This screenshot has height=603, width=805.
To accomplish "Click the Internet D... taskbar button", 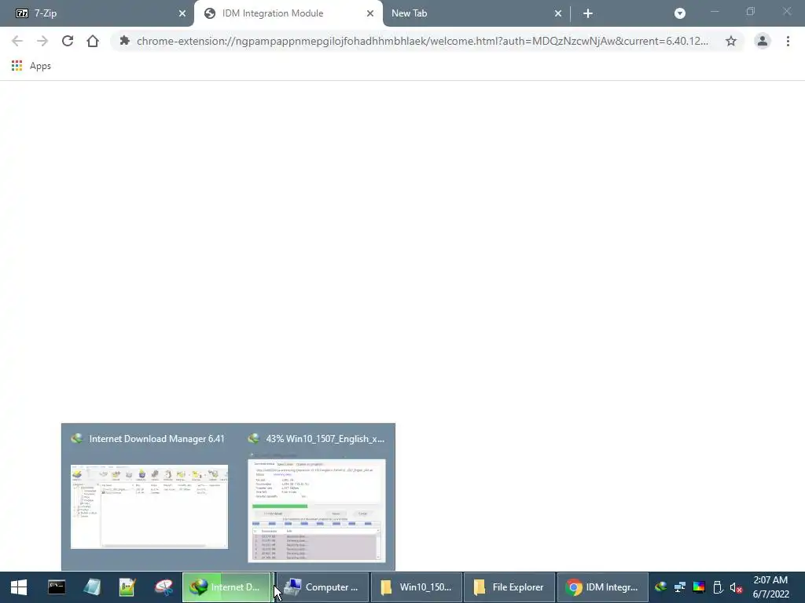I will coord(226,587).
